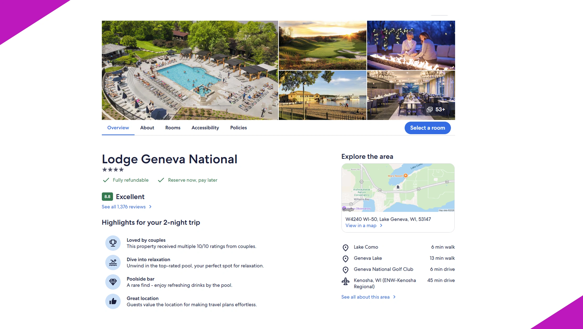Screen dimensions: 583x329
Task: Open the golf course sunset photo
Action: [x=322, y=45]
